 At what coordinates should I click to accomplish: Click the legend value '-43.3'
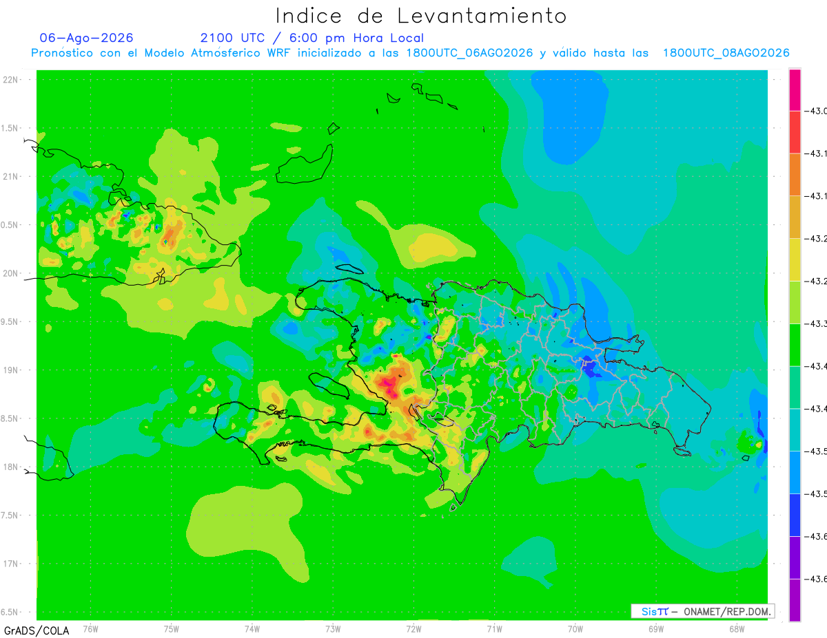[817, 323]
